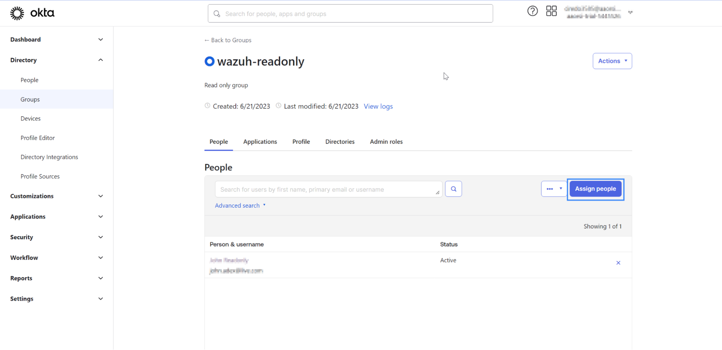
Task: Expand the Dashboard sidebar section
Action: [x=57, y=39]
